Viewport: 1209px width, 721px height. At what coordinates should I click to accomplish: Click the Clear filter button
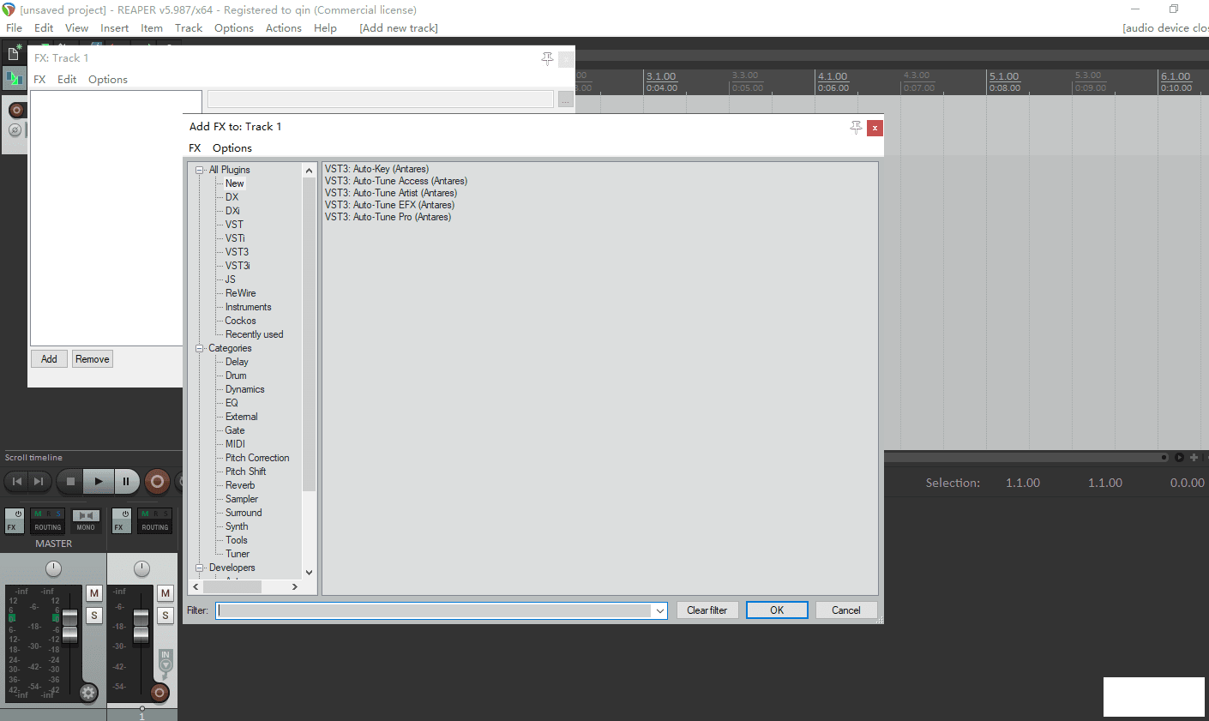[x=707, y=610]
